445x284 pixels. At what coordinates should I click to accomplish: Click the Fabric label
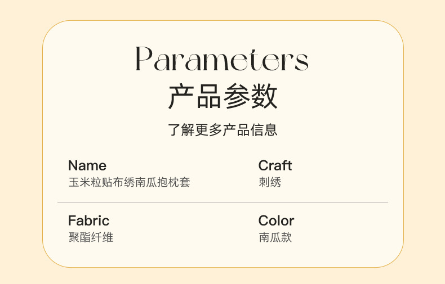point(89,220)
